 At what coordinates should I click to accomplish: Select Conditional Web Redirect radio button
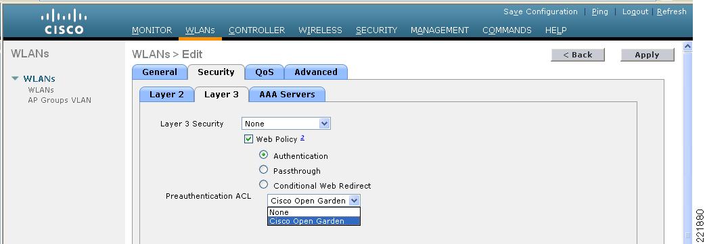[x=263, y=185]
